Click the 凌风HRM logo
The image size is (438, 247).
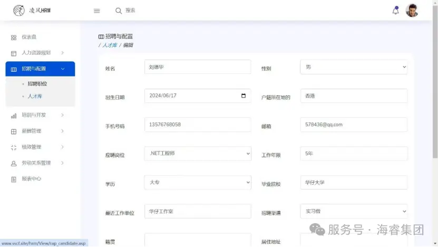(32, 11)
